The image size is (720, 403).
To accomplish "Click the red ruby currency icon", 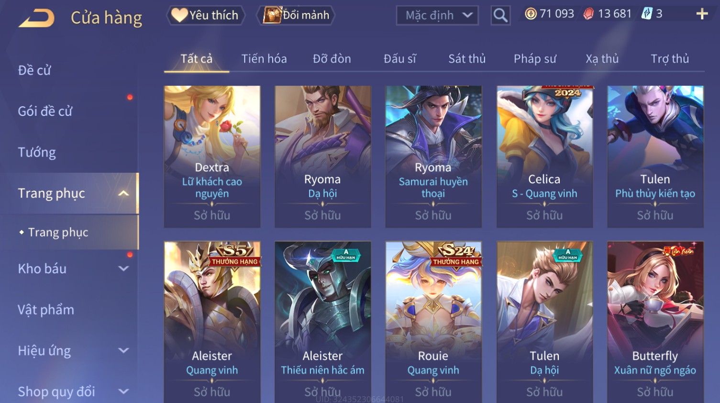I will click(588, 14).
